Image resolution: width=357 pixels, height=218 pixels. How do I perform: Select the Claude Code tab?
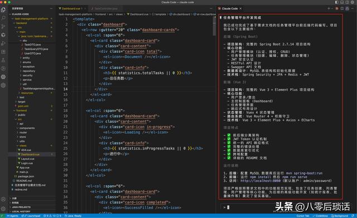pyautogui.click(x=230, y=8)
